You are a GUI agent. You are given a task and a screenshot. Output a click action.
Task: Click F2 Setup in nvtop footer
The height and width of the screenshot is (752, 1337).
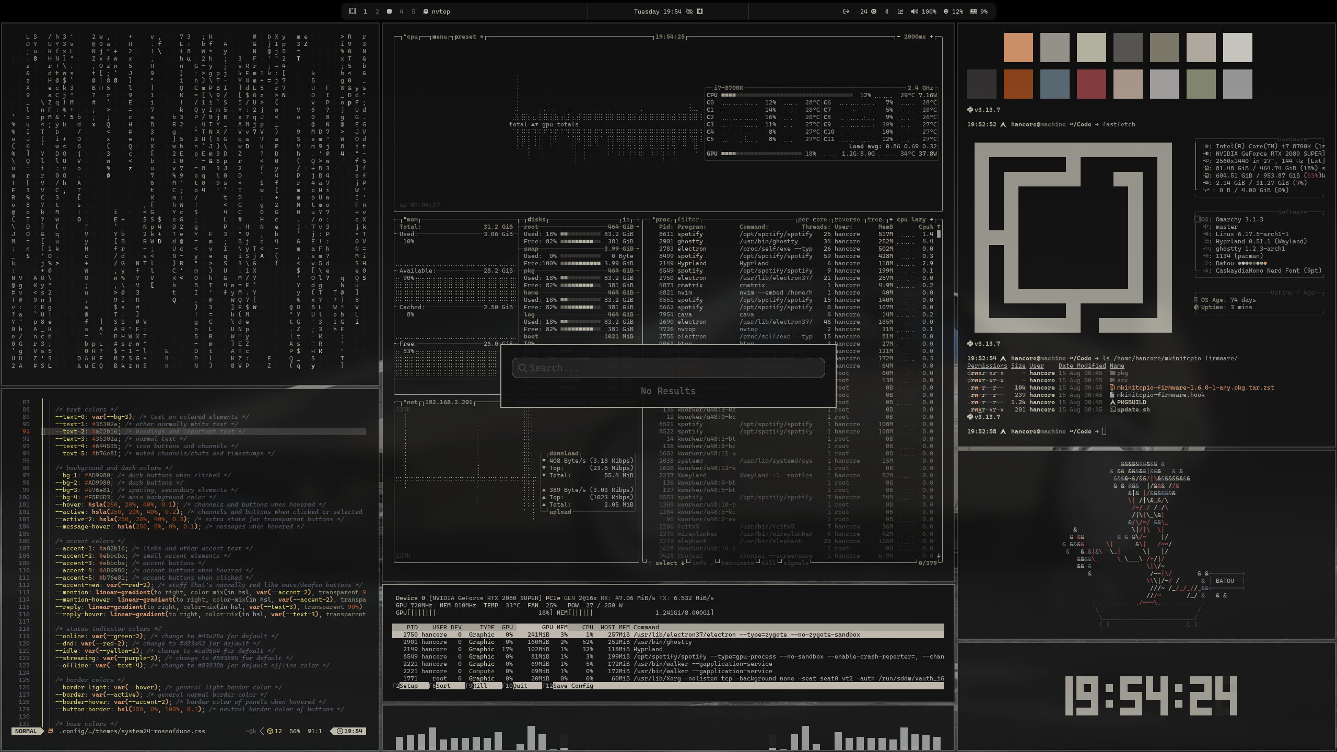[408, 686]
